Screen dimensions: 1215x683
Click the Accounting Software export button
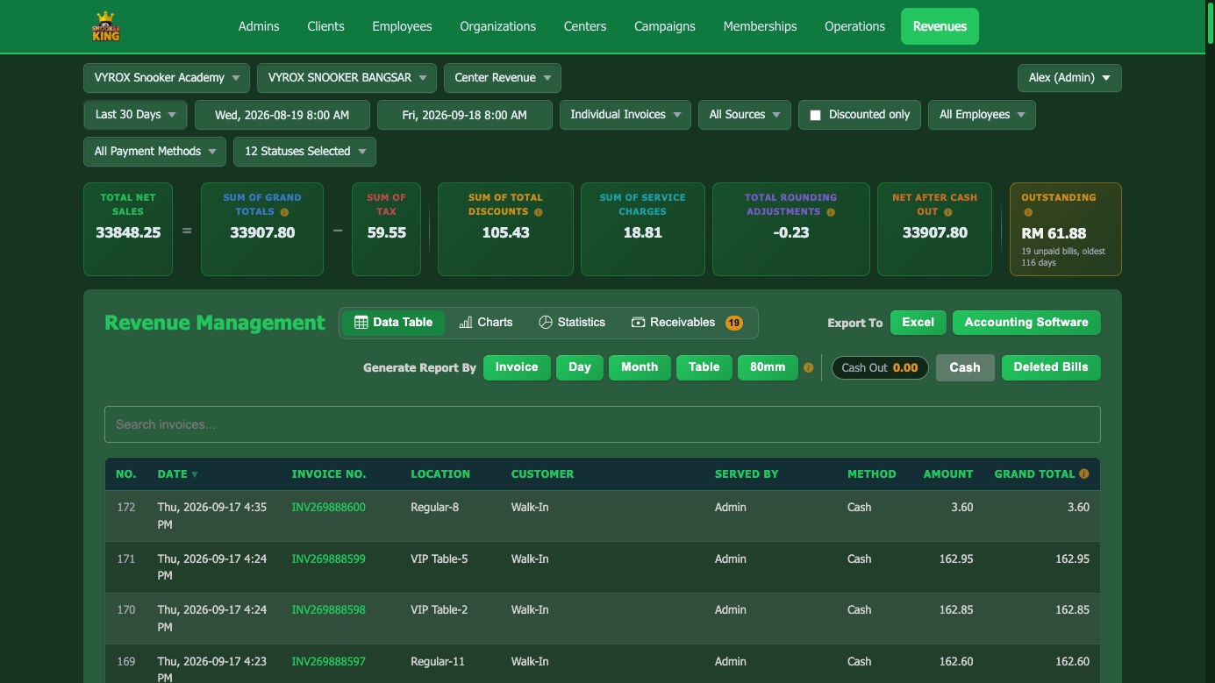click(1026, 323)
